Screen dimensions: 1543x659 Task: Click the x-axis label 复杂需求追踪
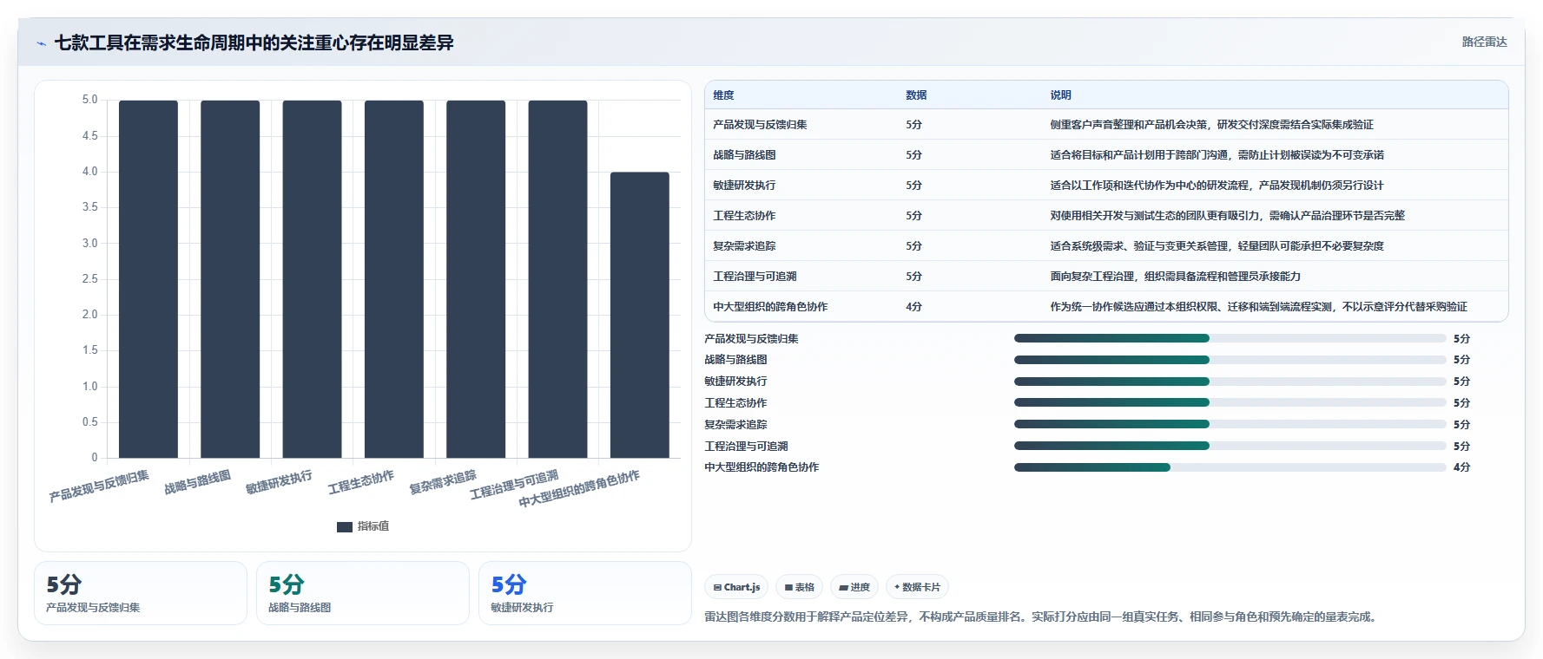[x=443, y=482]
